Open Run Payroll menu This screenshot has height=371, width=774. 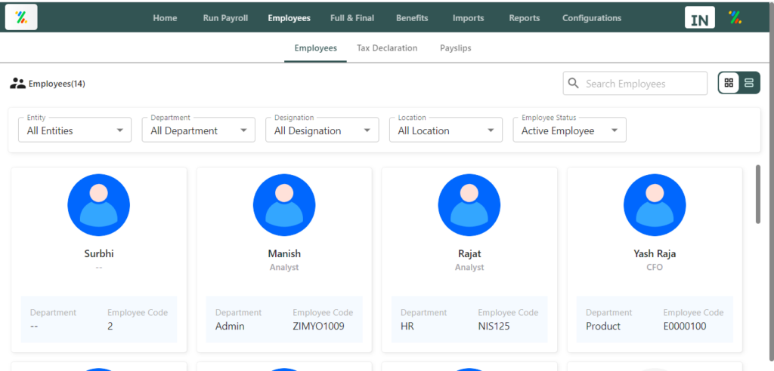coord(225,18)
